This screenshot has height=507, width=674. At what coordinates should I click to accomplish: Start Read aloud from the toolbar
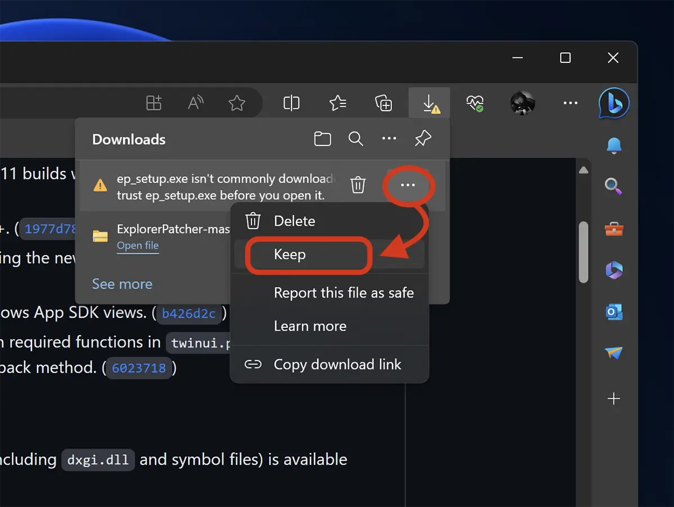[x=194, y=103]
